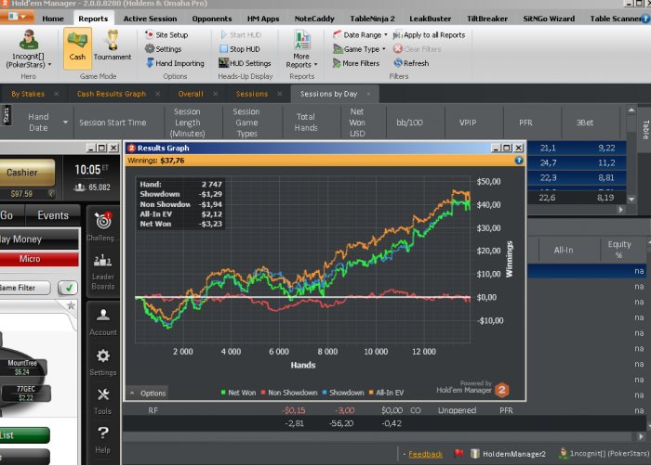Click Refresh in Filters group

[411, 63]
